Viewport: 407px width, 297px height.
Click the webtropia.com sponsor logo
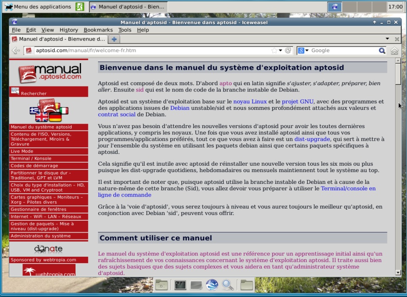(49, 270)
